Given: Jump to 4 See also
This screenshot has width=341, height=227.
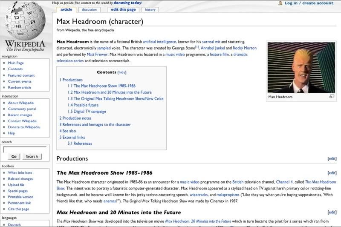Looking at the screenshot, I should (x=68, y=131).
